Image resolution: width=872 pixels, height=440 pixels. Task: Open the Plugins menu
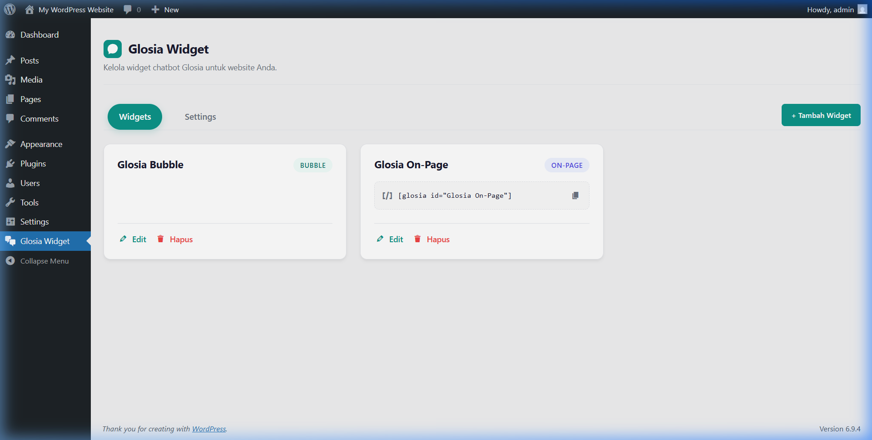point(45,164)
